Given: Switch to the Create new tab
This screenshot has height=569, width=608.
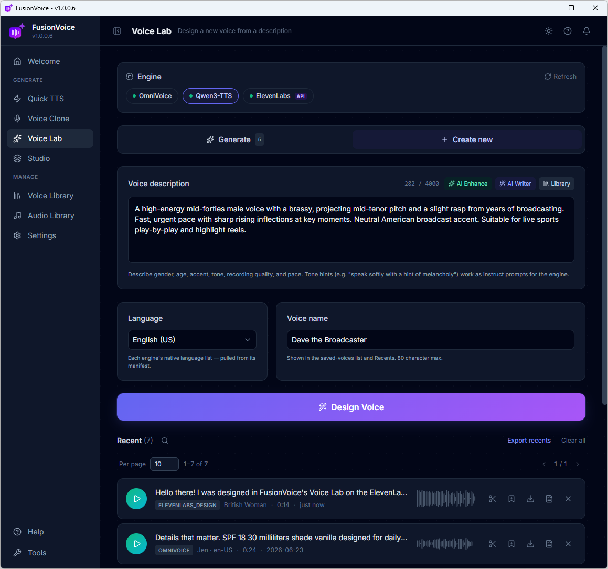Looking at the screenshot, I should (x=467, y=139).
